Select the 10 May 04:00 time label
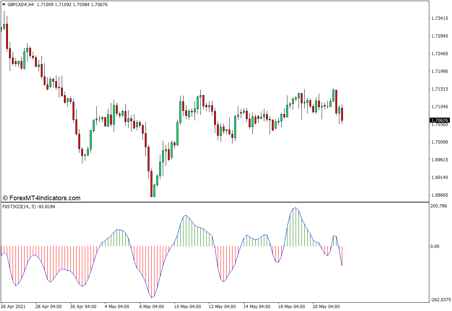Image resolution: width=452 pixels, height=311 pixels. point(187,307)
